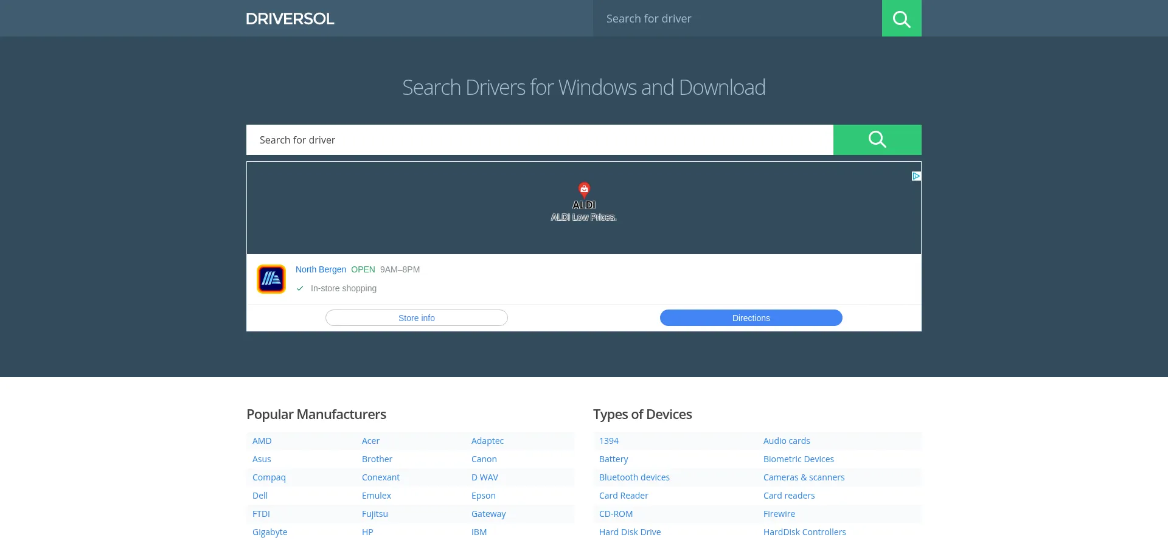The image size is (1168, 540).
Task: Open the Compaq manufacturer link
Action: (x=269, y=477)
